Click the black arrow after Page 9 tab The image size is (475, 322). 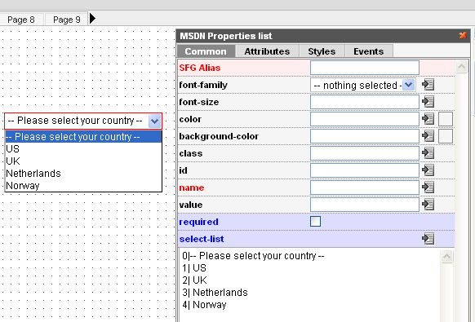[x=93, y=19]
